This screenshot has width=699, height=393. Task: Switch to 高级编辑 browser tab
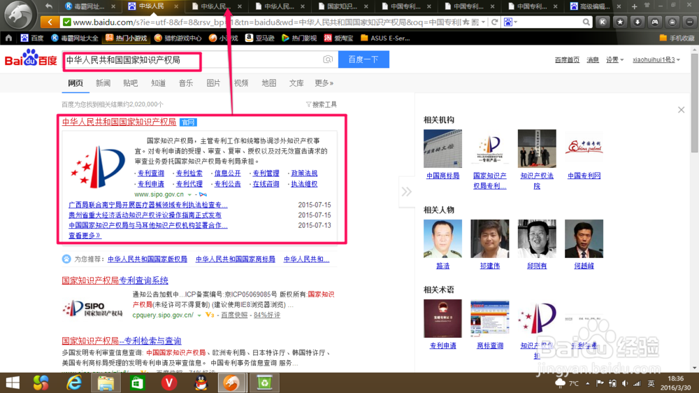click(595, 6)
